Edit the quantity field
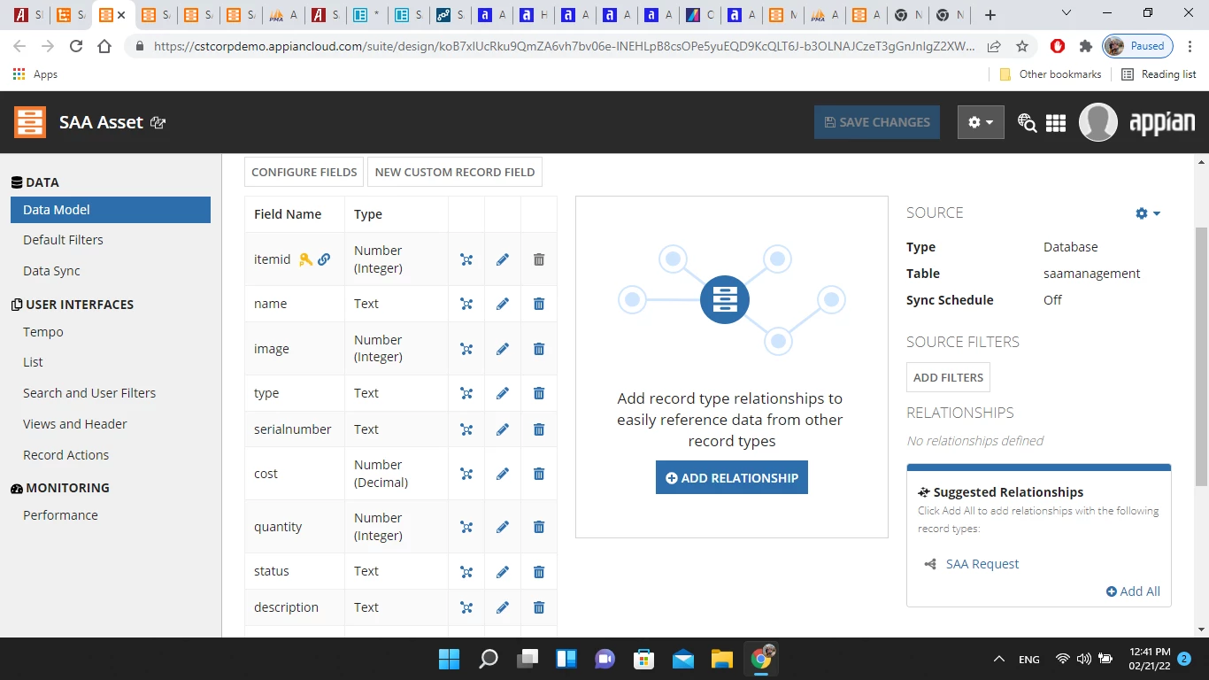Screen dimensions: 1209x680 503,527
